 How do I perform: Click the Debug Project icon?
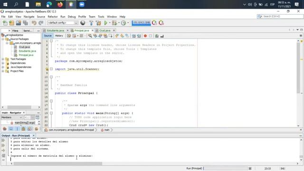114,23
